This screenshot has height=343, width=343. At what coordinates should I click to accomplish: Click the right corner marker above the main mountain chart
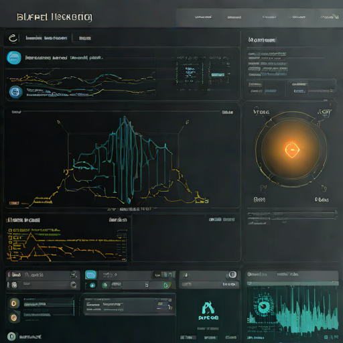187,122
